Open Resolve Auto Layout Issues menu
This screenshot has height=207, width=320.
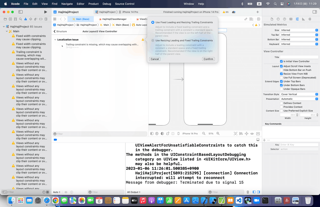(252, 134)
